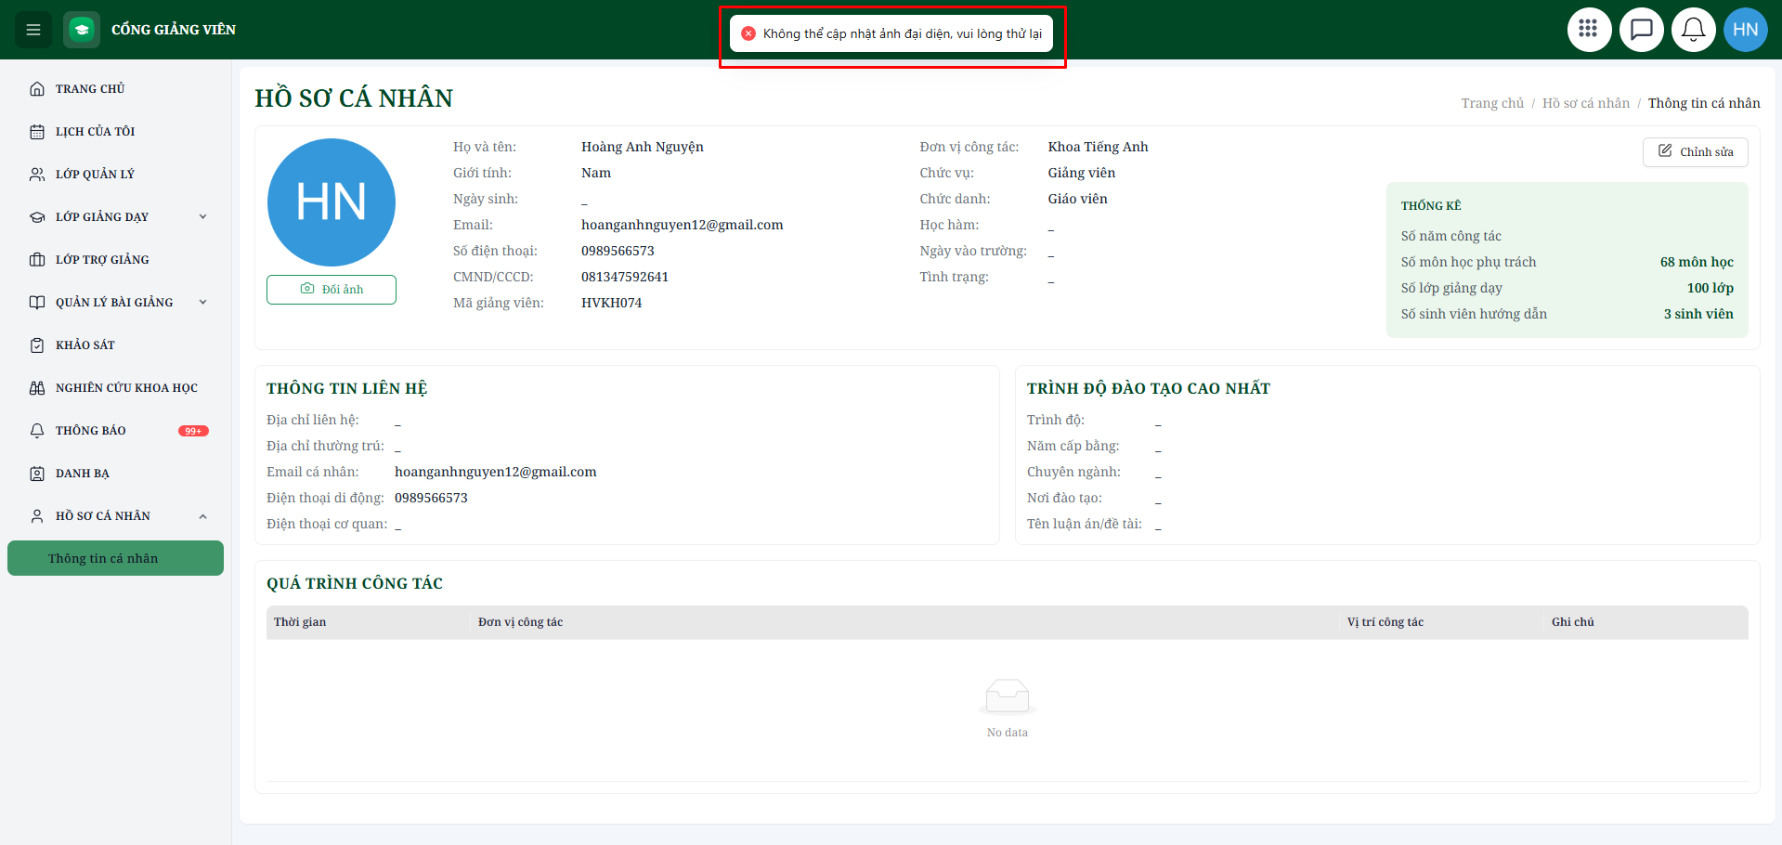Expand the Lớp giảng dạy submenu chevron
Image resolution: width=1782 pixels, height=845 pixels.
coord(203,217)
